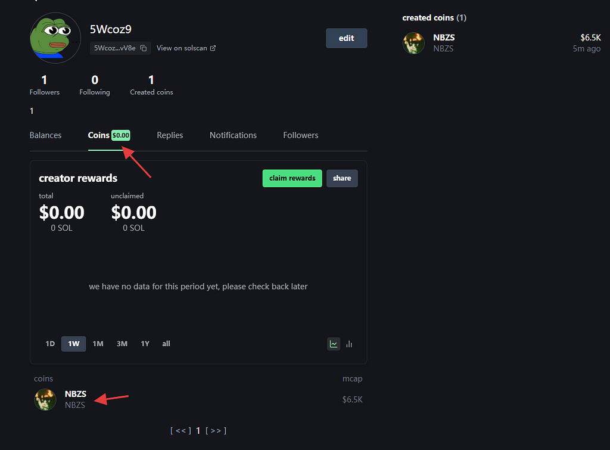Share creator rewards

[x=342, y=178]
